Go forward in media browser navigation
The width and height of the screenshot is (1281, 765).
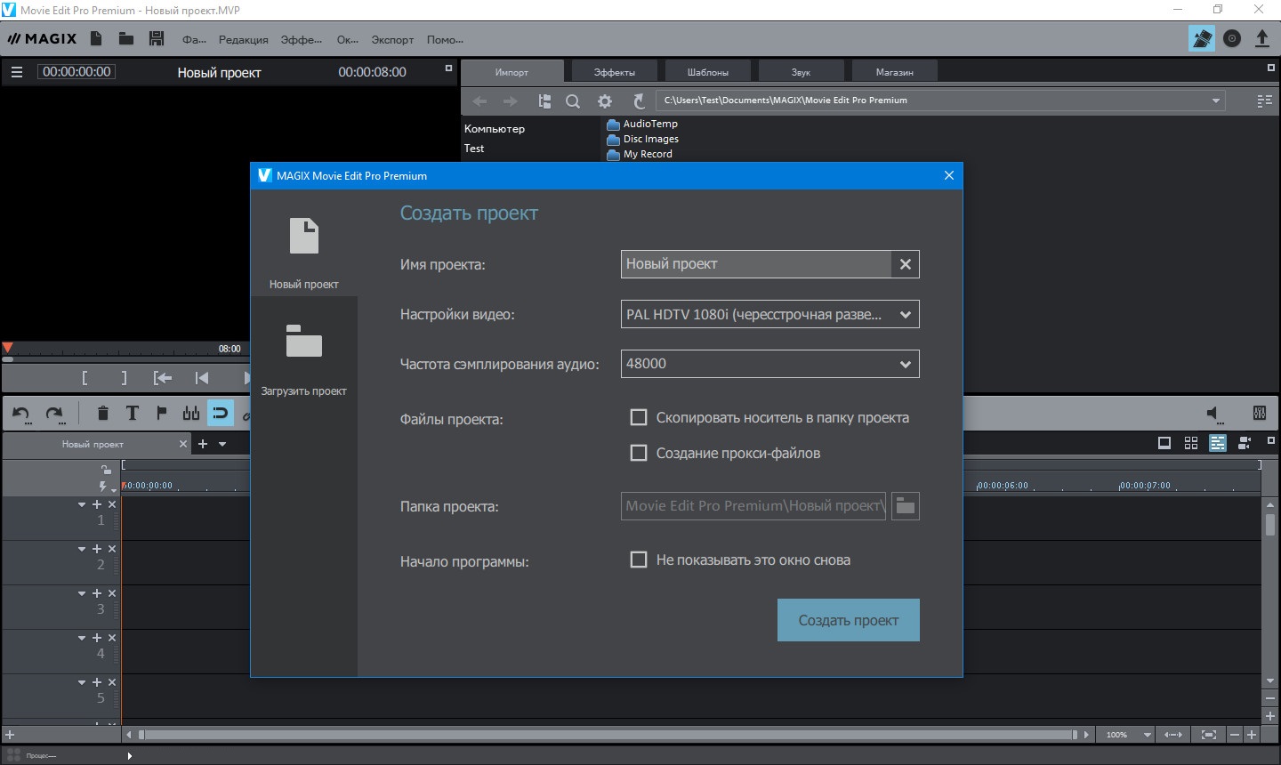[x=511, y=101]
